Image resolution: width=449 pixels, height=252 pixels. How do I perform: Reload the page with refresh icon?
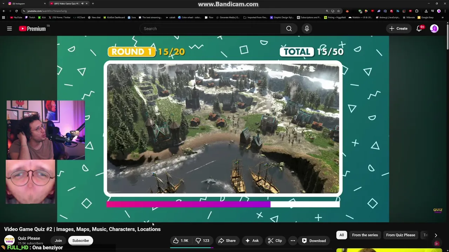click(x=16, y=11)
